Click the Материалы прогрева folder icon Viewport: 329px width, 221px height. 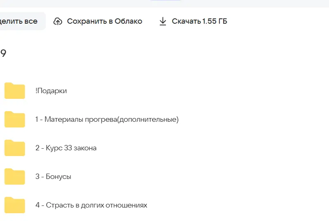[15, 119]
